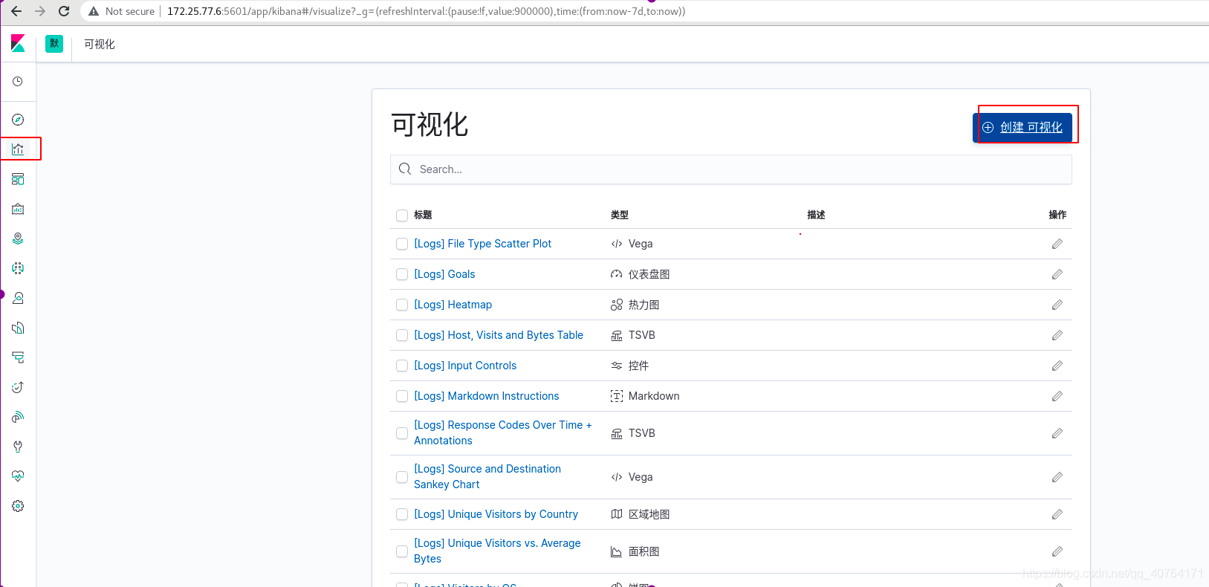Click the browser forward arrow
Image resolution: width=1209 pixels, height=587 pixels.
click(x=40, y=11)
